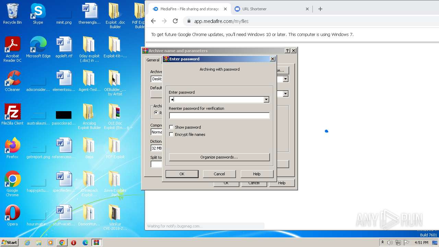Launch FileZilla Client shortcut

[x=12, y=115]
